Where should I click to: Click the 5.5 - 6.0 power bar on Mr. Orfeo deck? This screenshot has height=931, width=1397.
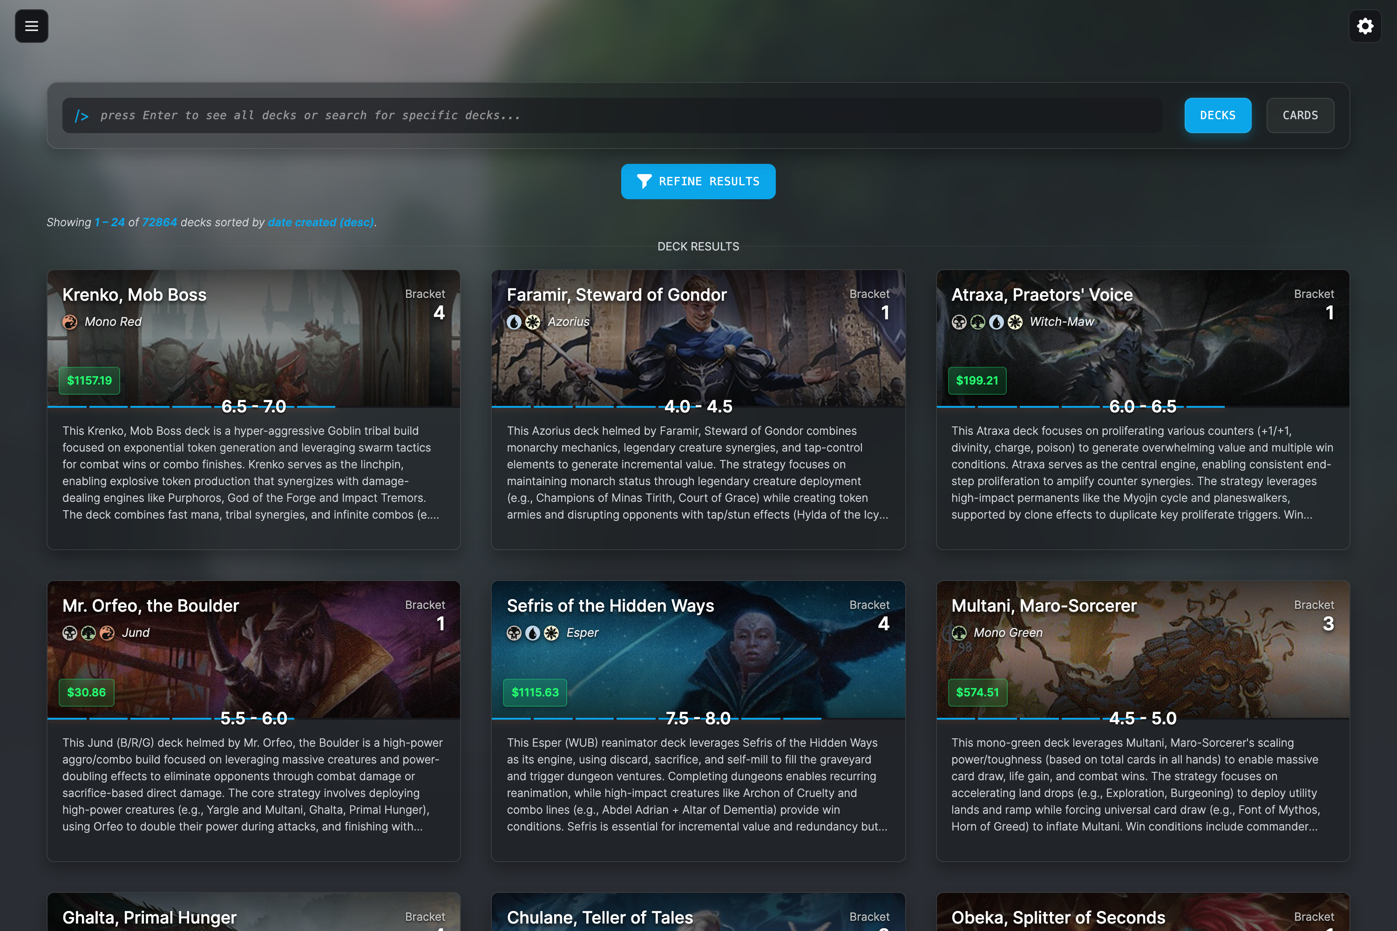tap(254, 718)
